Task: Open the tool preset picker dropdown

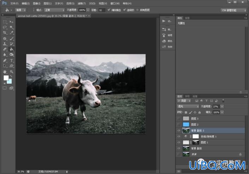Action: tap(11, 10)
